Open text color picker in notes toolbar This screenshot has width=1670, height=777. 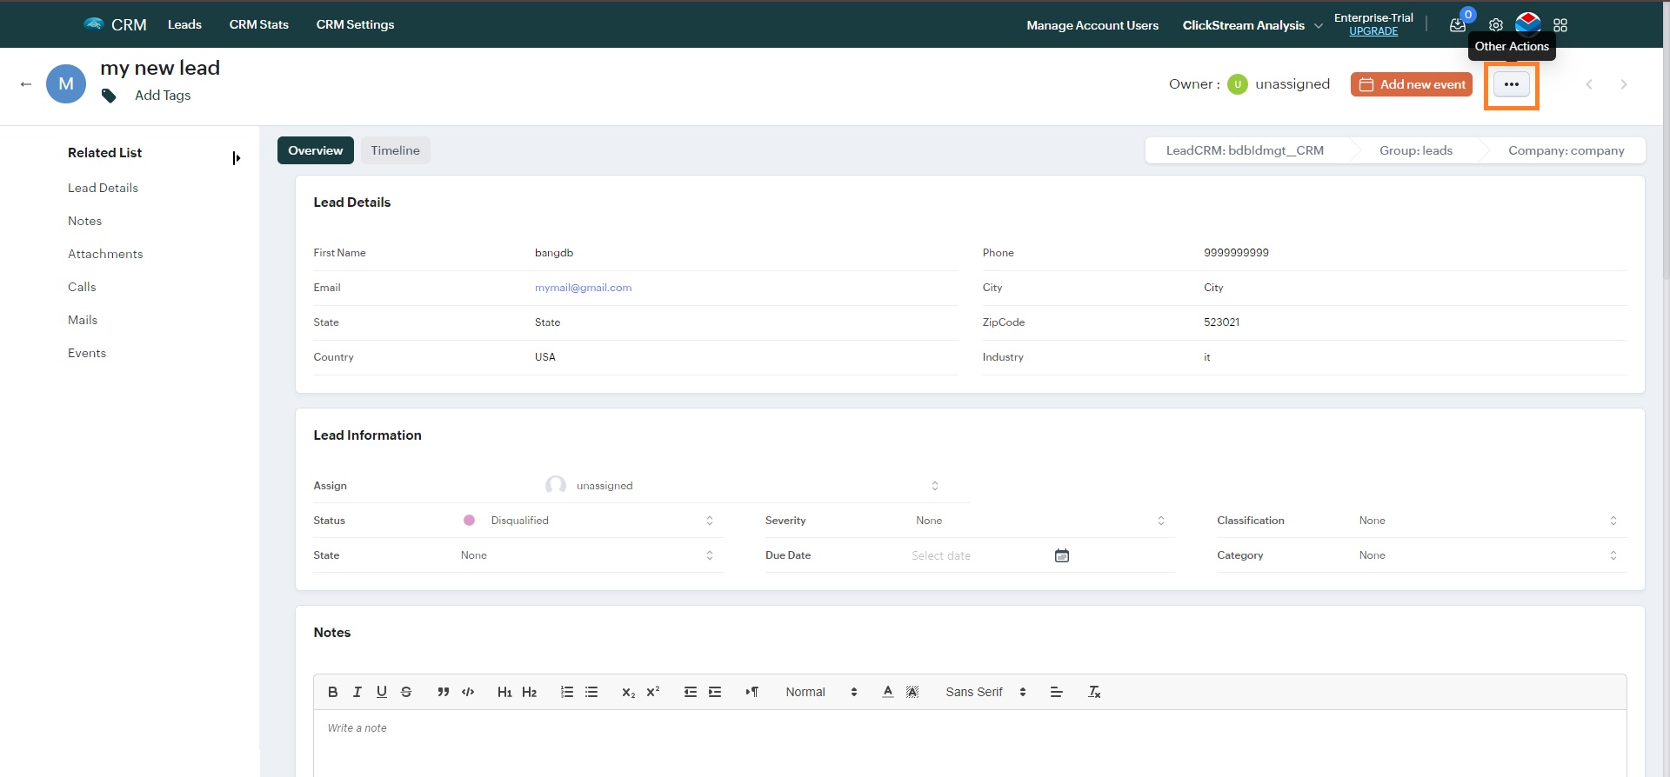(888, 692)
